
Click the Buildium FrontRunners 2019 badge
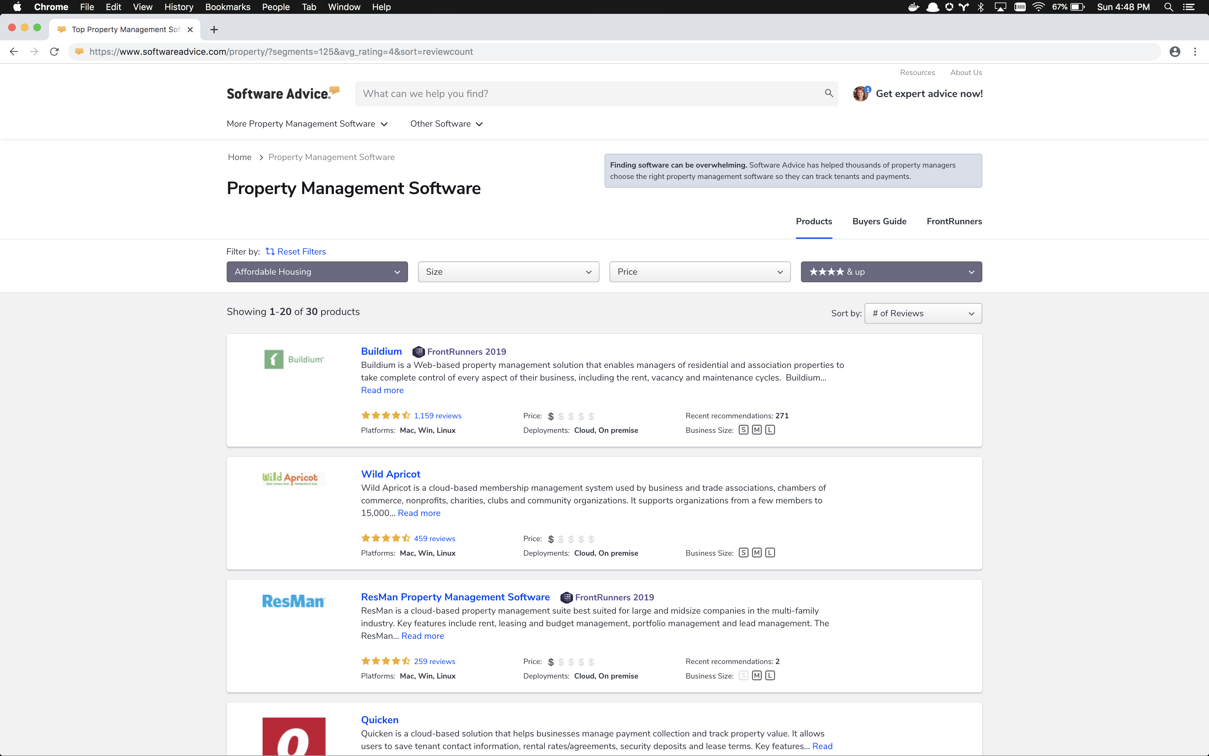click(459, 352)
